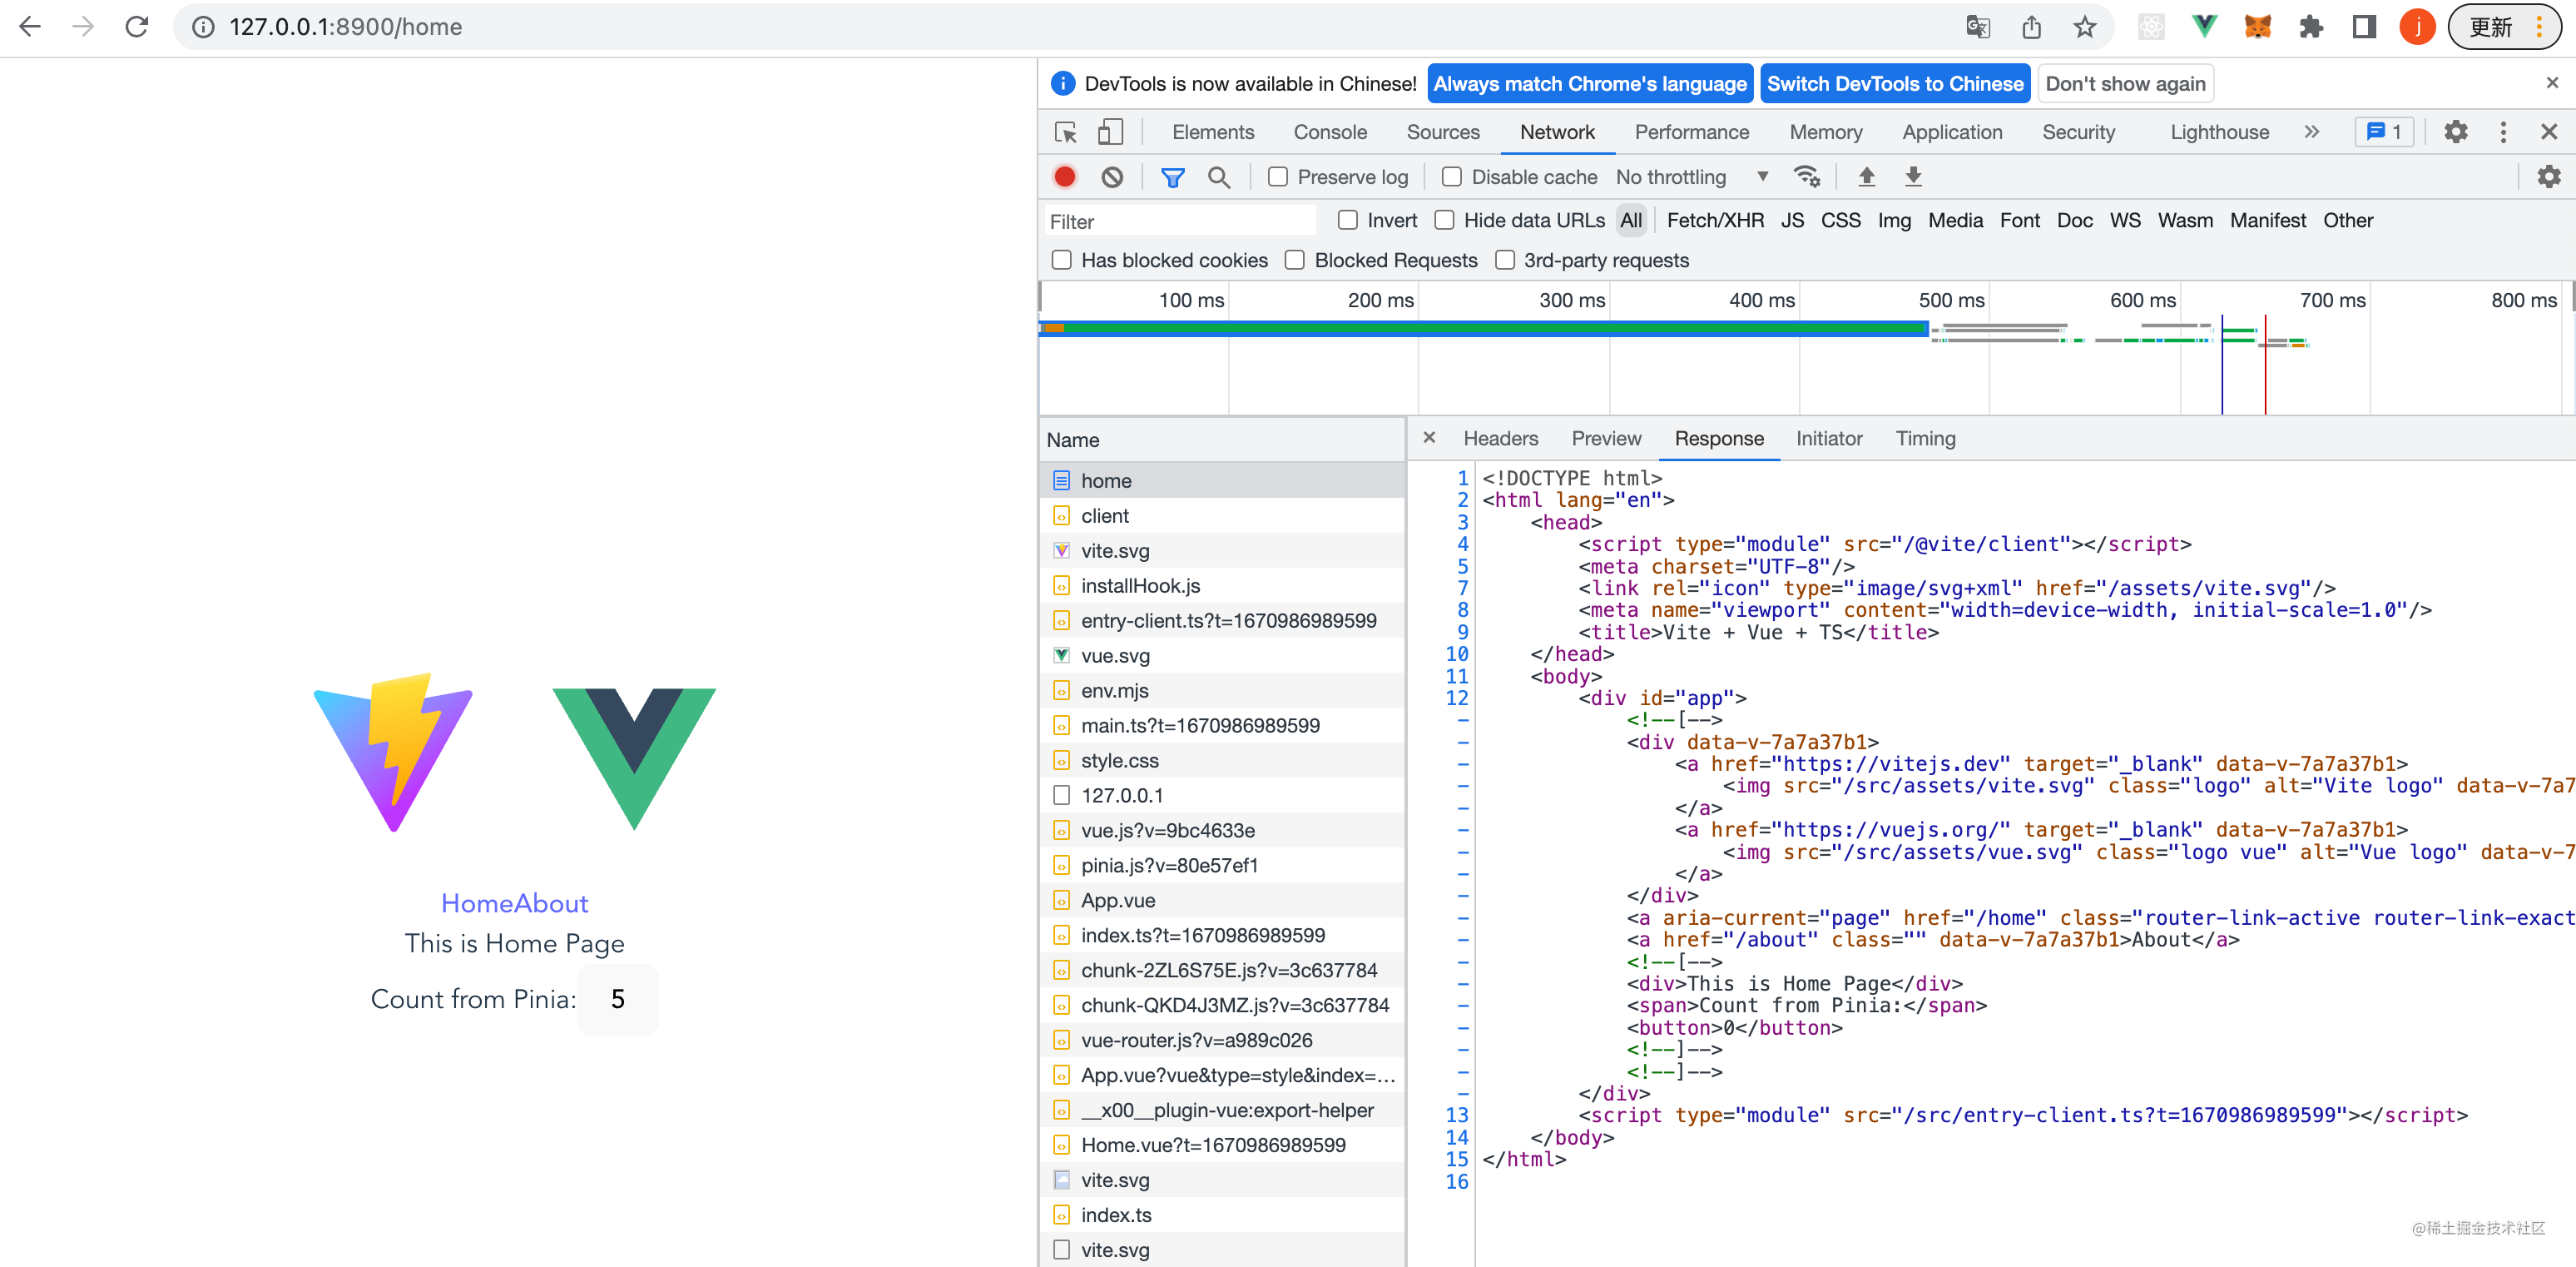Open network search magnifier icon
The width and height of the screenshot is (2576, 1267).
coord(1218,177)
